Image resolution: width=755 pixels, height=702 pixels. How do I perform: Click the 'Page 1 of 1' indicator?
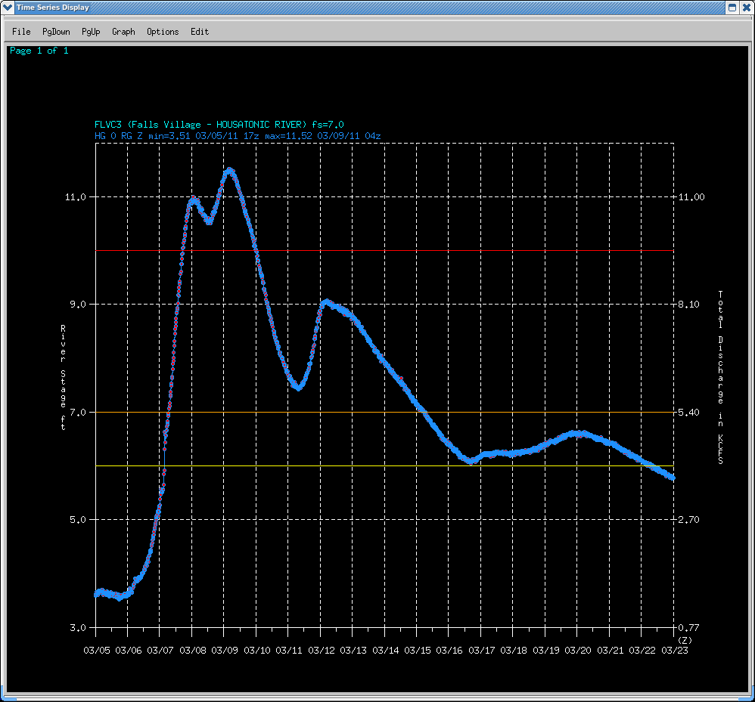coord(39,51)
